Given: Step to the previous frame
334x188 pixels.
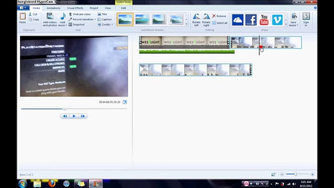Looking at the screenshot, I should point(65,116).
